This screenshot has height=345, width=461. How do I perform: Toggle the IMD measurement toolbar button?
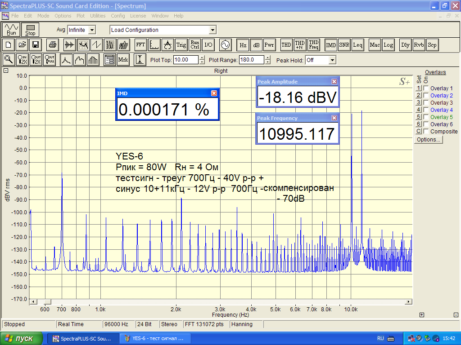coord(331,45)
